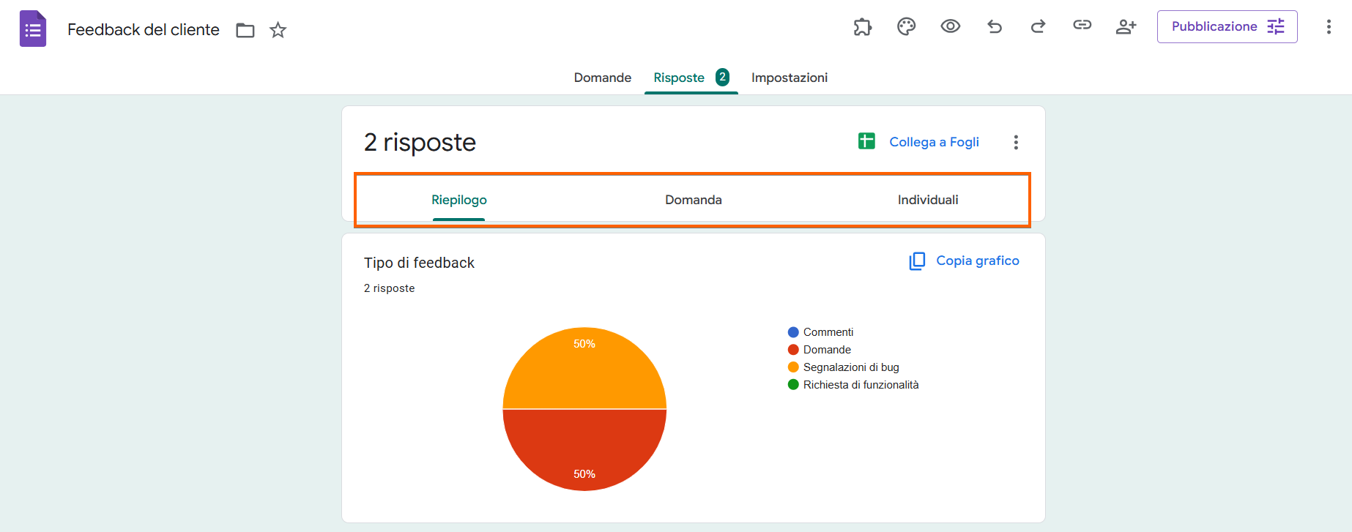This screenshot has width=1352, height=532.
Task: Click the Segnalazioni di bug legend label
Action: pyautogui.click(x=851, y=367)
